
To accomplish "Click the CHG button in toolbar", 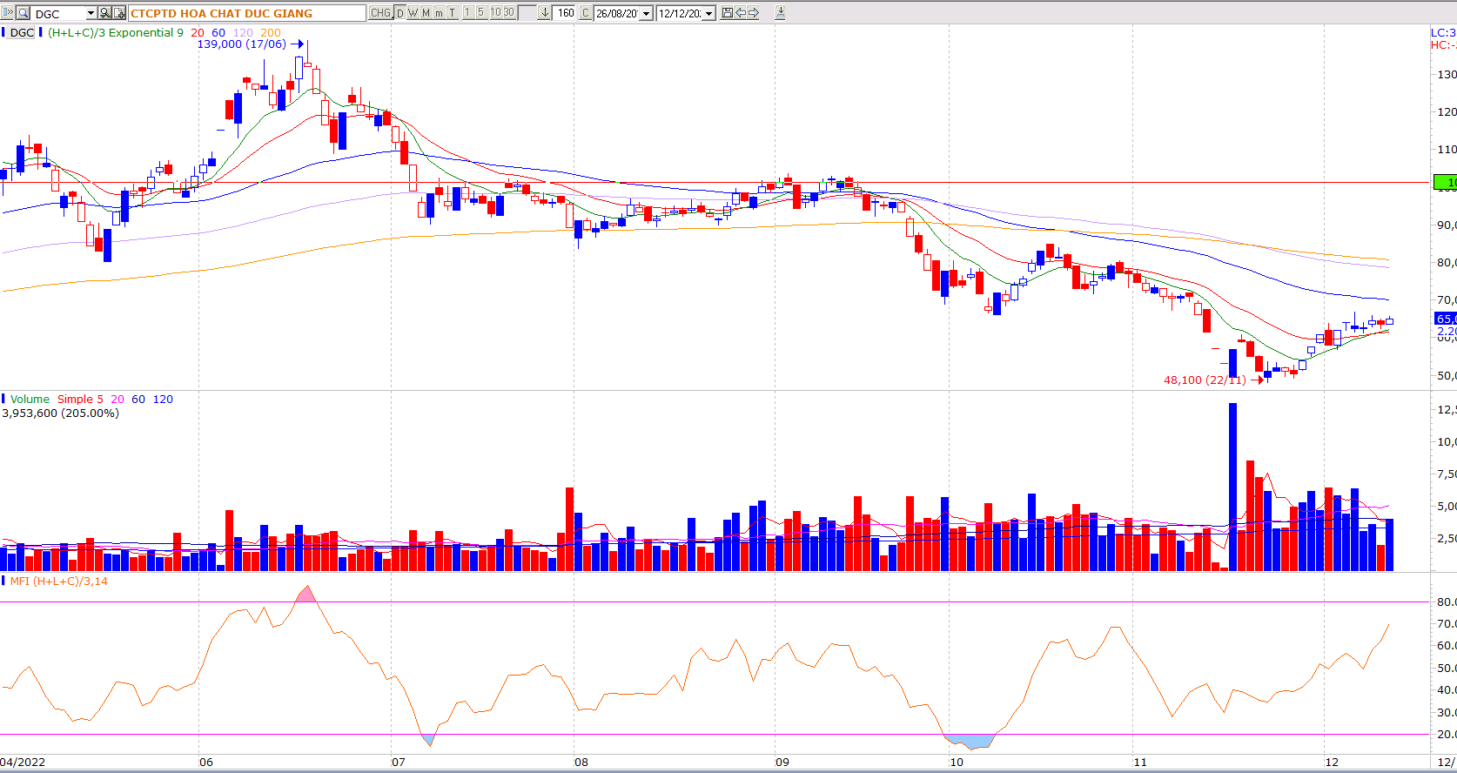I will pos(380,13).
